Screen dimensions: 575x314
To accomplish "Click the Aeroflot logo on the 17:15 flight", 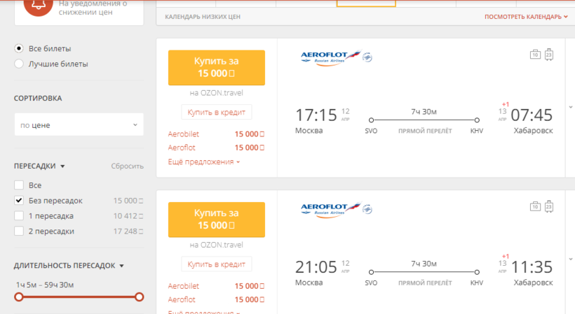I will point(330,57).
